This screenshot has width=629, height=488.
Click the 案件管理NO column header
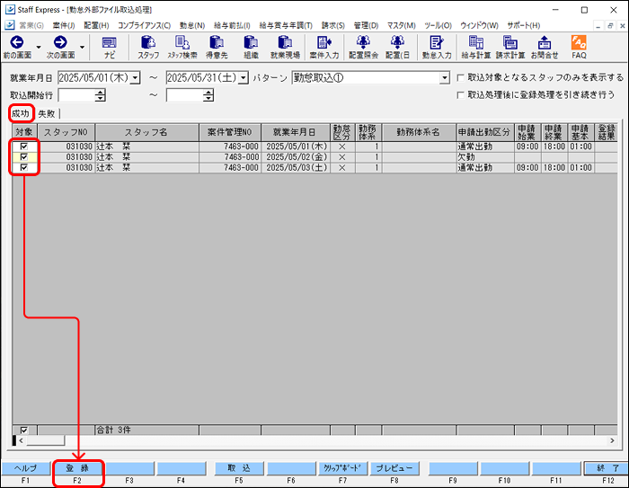pyautogui.click(x=229, y=132)
